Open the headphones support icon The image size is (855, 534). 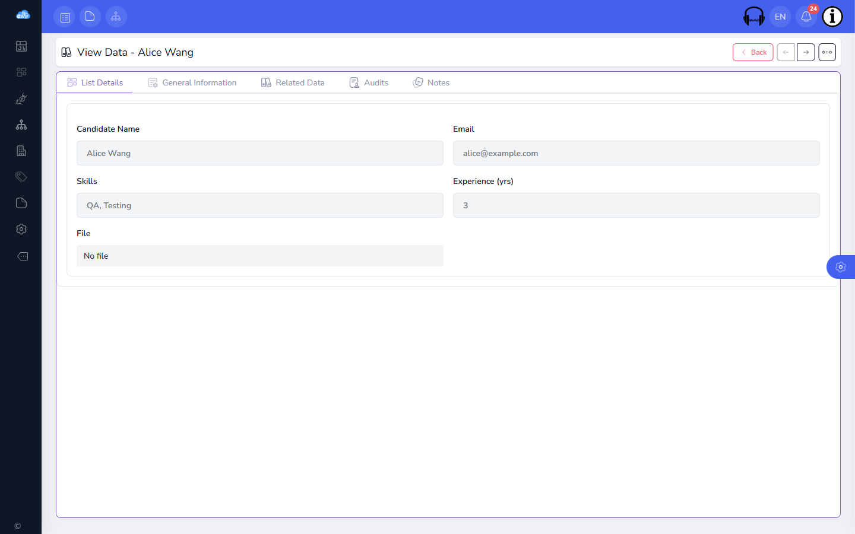pos(754,17)
